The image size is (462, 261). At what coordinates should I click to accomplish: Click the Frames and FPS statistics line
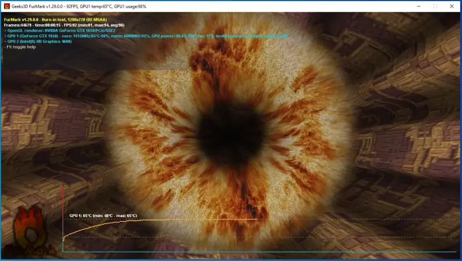pos(64,25)
